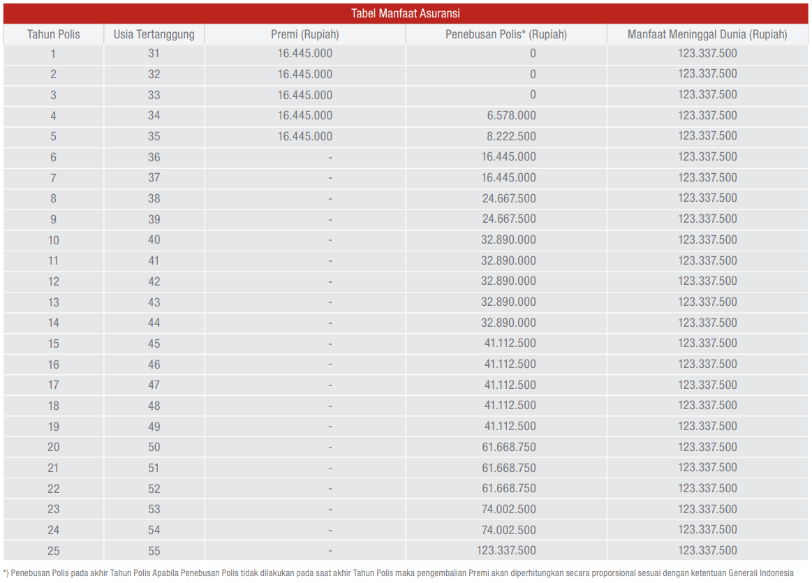
Task: Select the 'Usia Tertanggung' column header
Action: (x=154, y=35)
